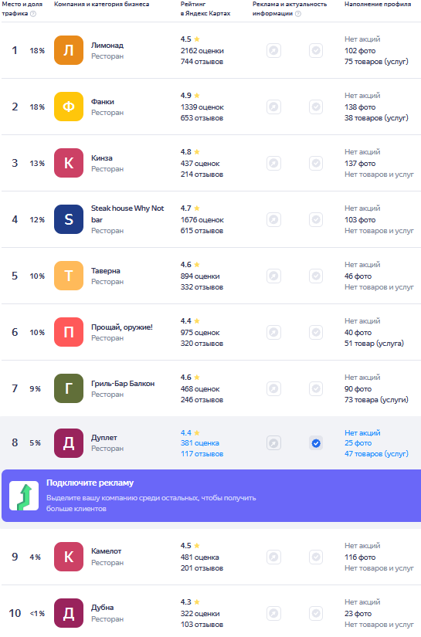Click the verification checkmark in Камелот row

[316, 557]
